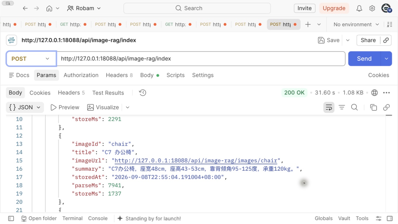Open the Send button dropdown arrow
The width and height of the screenshot is (398, 224).
click(386, 59)
